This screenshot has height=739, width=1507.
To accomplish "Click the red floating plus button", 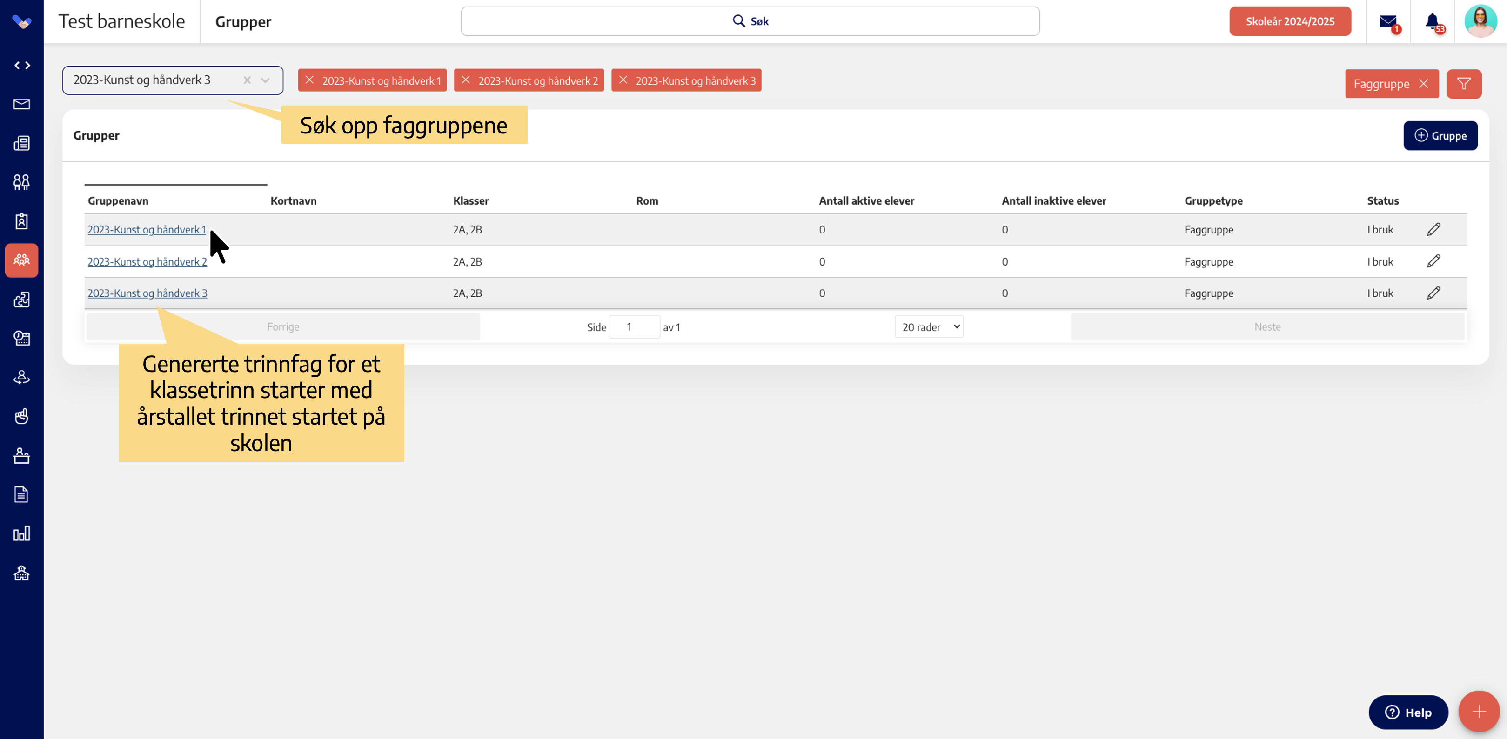I will 1479,712.
